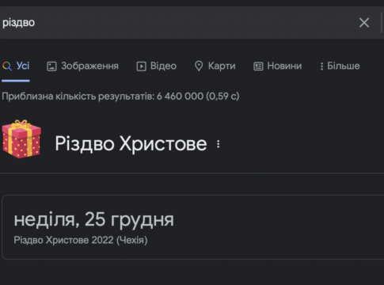This screenshot has width=384, height=285.
Task: Click the magnifier icon next to Усі
Action: click(7, 66)
